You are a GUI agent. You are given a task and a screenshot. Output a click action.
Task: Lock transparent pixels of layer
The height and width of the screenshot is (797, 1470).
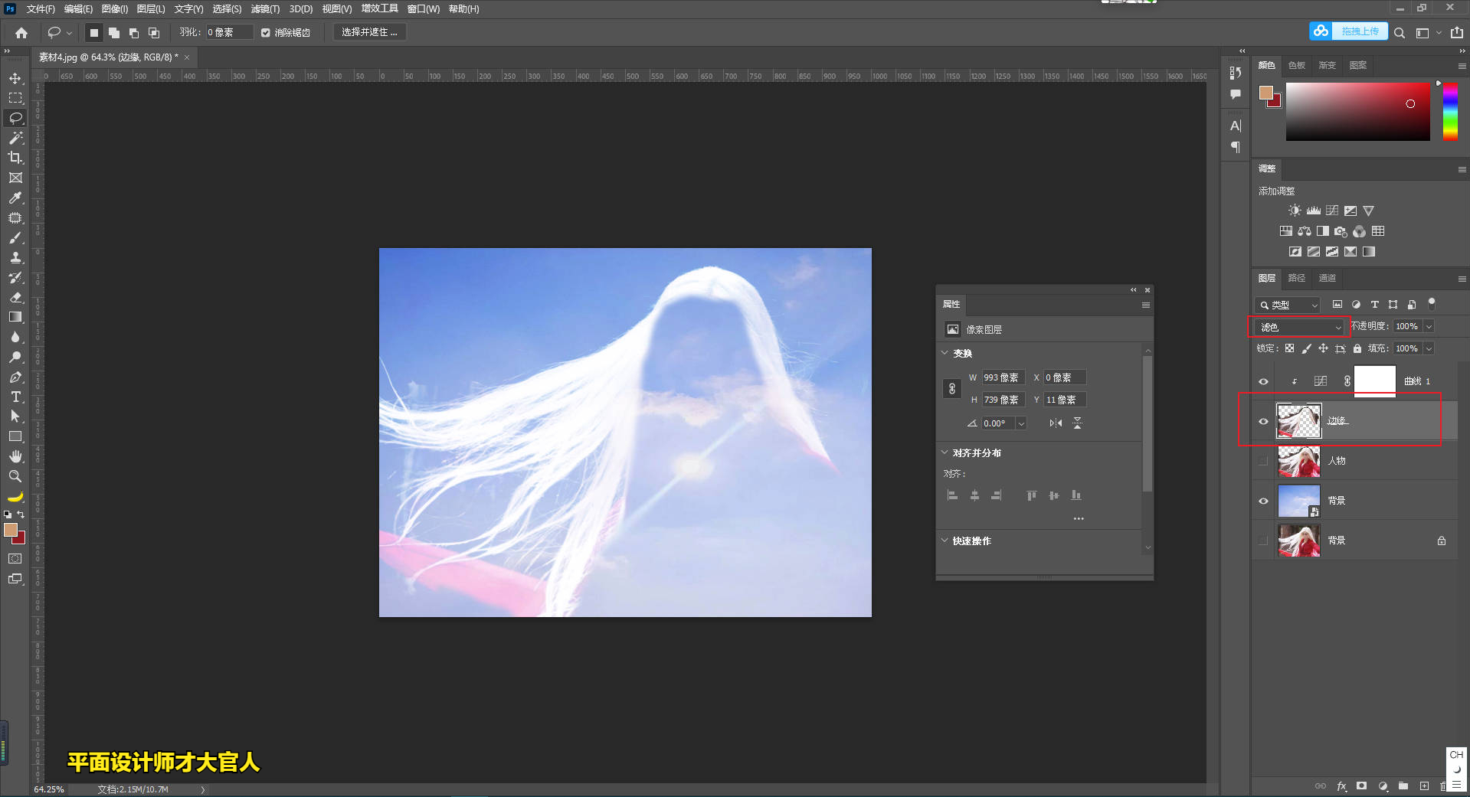tap(1290, 348)
